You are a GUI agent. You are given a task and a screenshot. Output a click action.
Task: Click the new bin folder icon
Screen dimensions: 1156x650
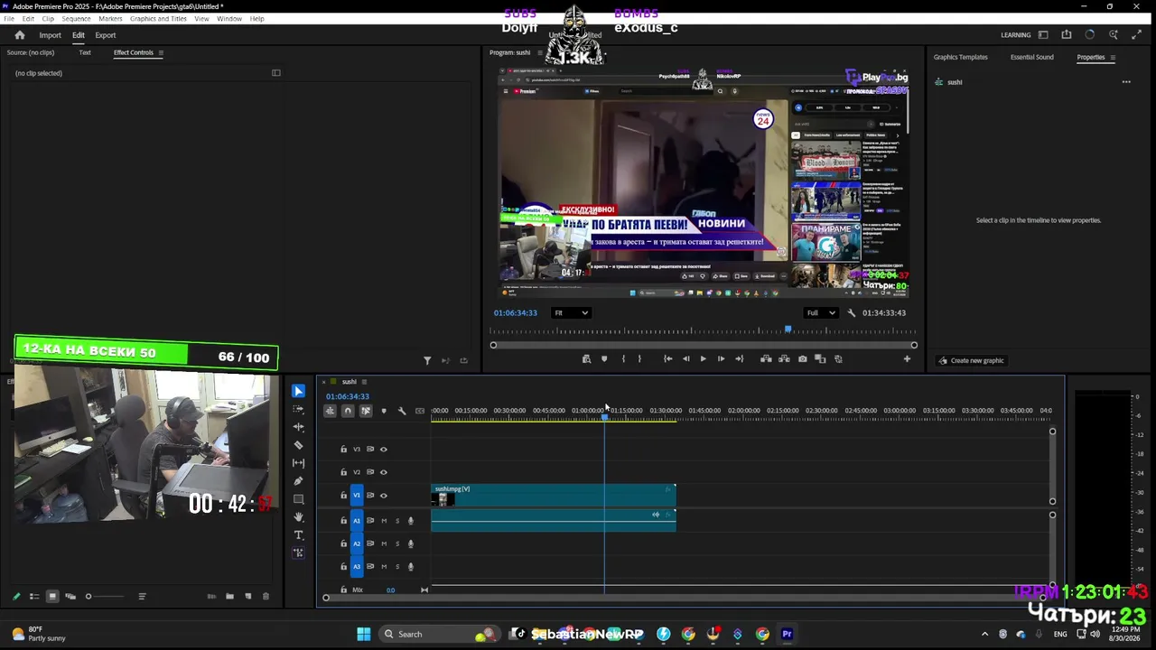tap(229, 597)
